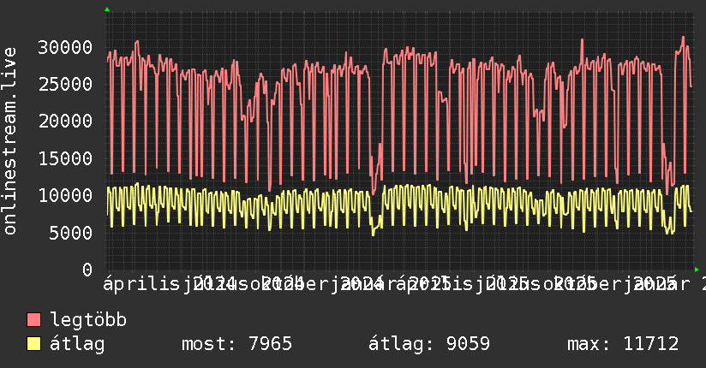Screen dimensions: 706x368
Task: Click the 30000 y-axis label
Action: coord(65,47)
